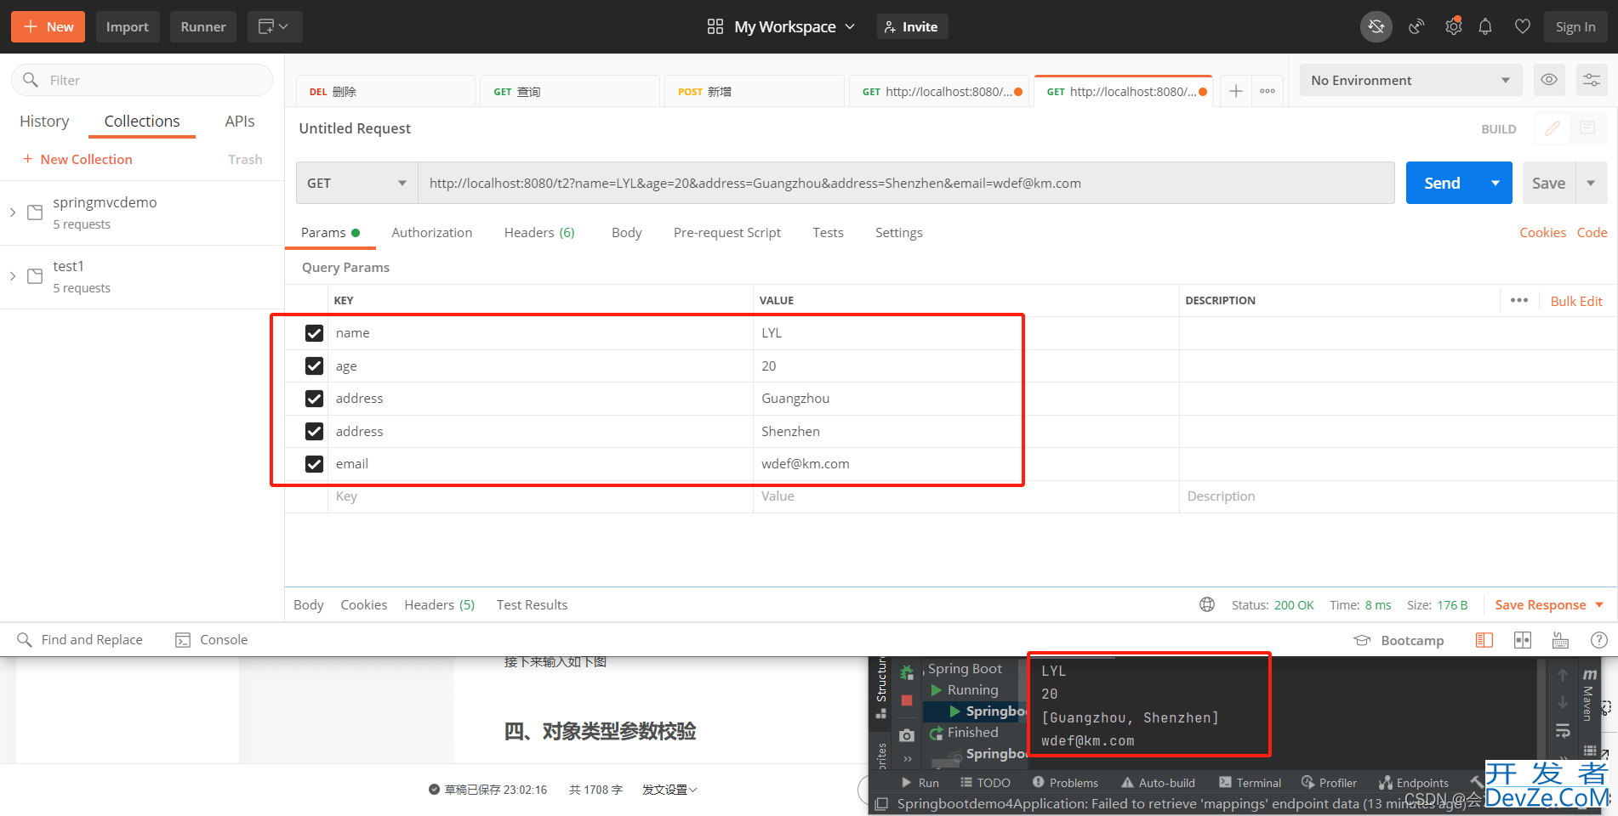Open response Test Results tab
Image resolution: width=1618 pixels, height=816 pixels.
[532, 605]
